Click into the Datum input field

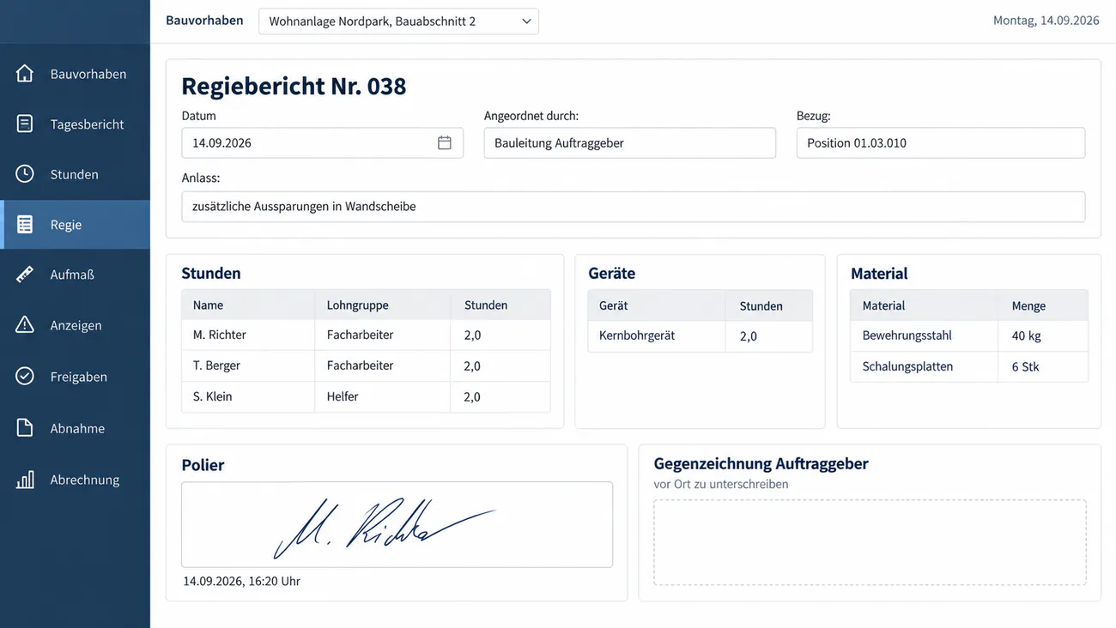click(x=323, y=143)
